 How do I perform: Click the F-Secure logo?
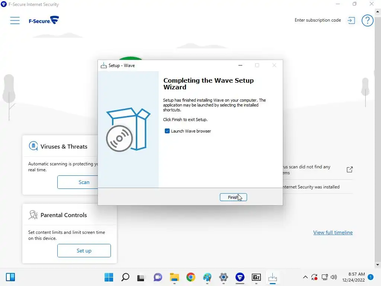(x=44, y=20)
